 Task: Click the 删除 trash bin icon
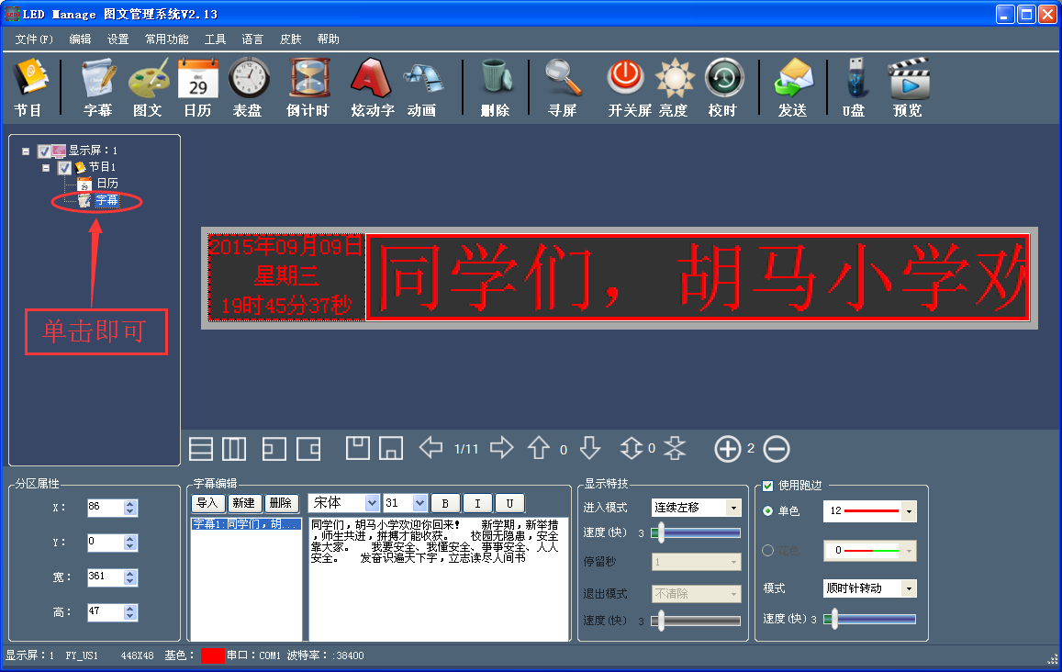(x=495, y=80)
